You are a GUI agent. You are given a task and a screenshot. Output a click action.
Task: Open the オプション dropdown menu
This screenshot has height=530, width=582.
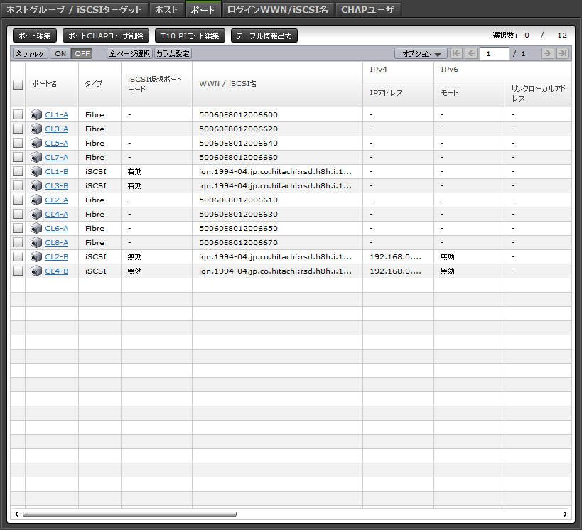pyautogui.click(x=421, y=53)
